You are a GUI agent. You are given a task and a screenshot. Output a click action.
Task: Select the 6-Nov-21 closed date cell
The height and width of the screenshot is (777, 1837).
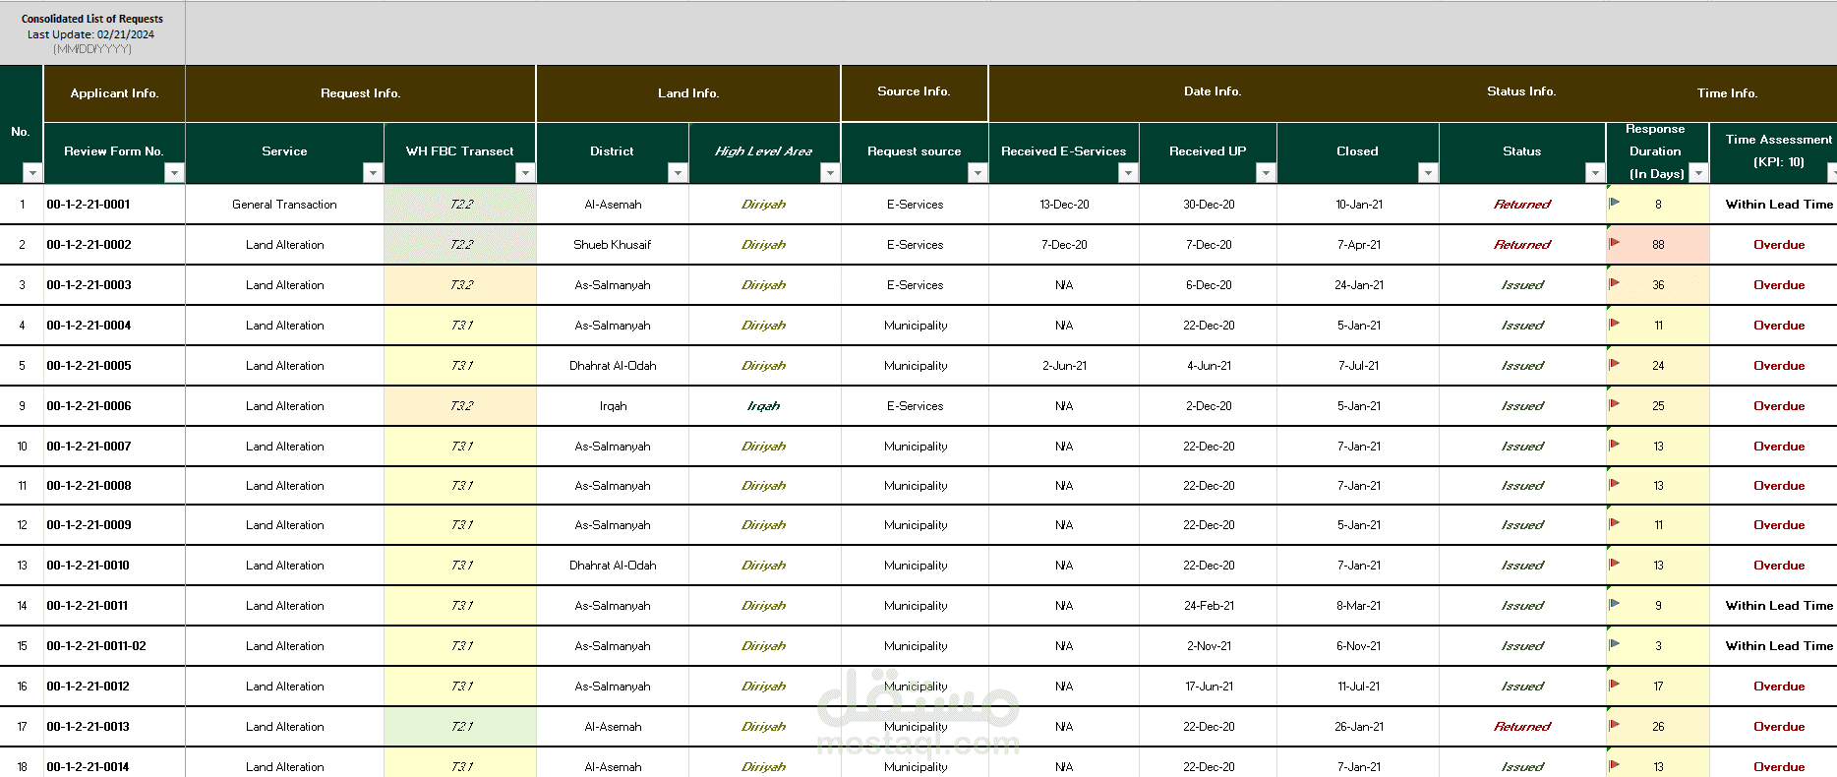point(1358,646)
